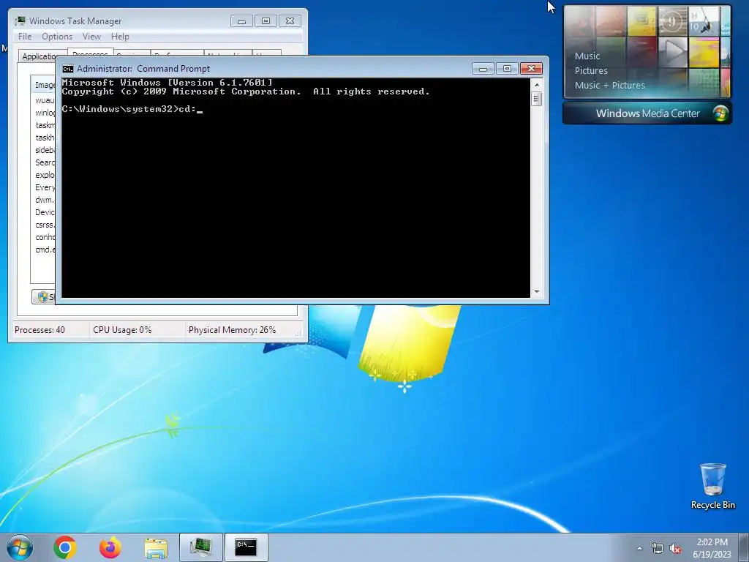The image size is (749, 562).
Task: Select the Processes tab in Task Manager
Action: point(90,53)
